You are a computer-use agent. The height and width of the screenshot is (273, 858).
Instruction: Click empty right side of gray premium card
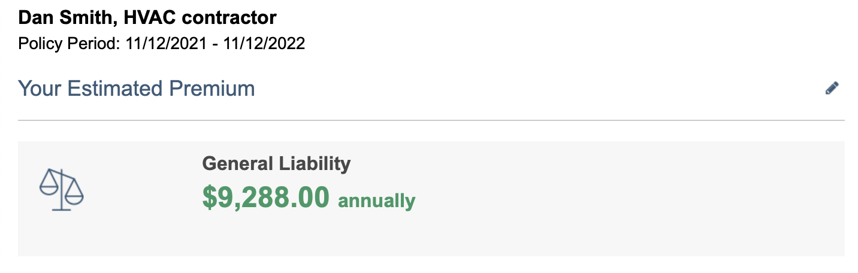pyautogui.click(x=659, y=198)
